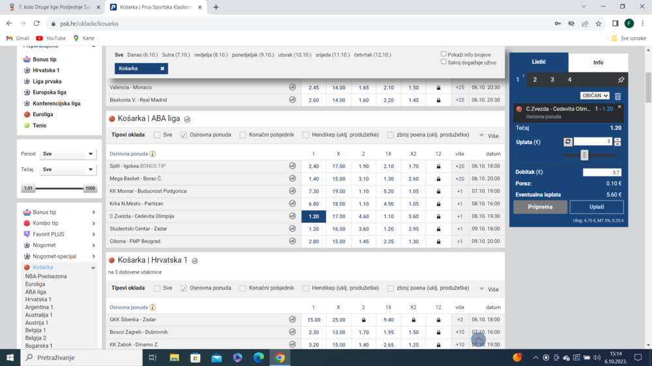Image resolution: width=652 pixels, height=366 pixels.
Task: Switch to the Info tab in betting slip
Action: point(598,63)
